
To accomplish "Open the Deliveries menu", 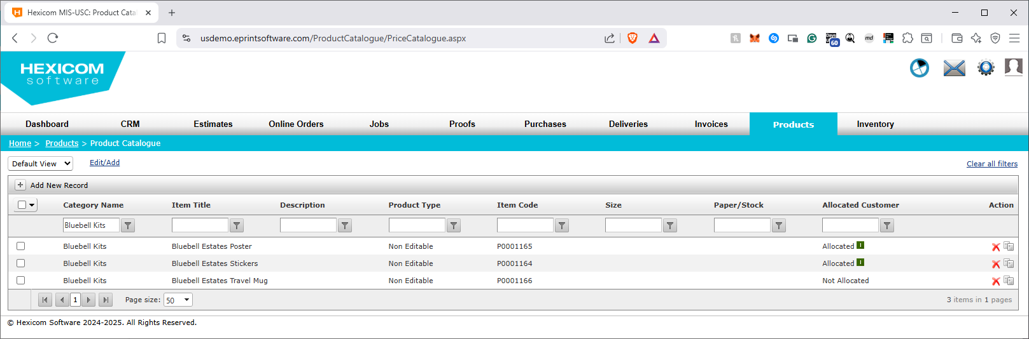I will point(628,124).
